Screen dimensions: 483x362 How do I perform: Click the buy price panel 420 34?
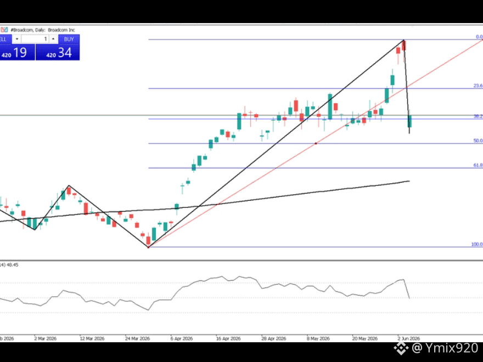click(58, 52)
